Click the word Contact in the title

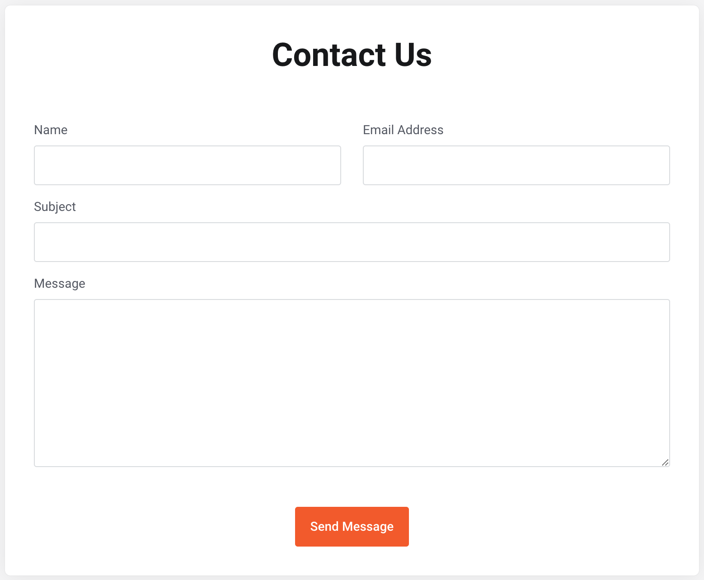329,55
